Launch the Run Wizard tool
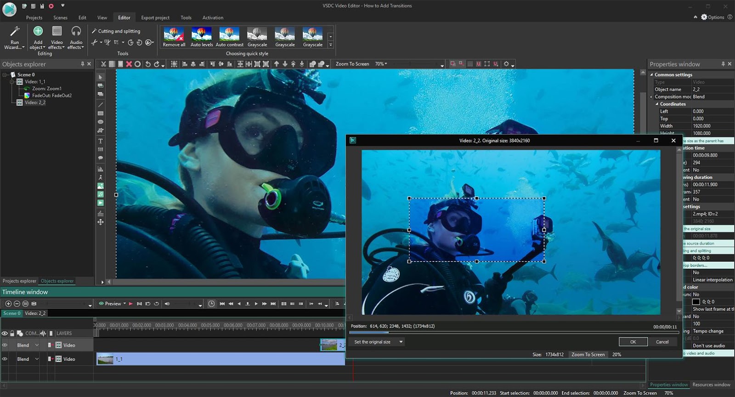735x397 pixels. pyautogui.click(x=14, y=38)
